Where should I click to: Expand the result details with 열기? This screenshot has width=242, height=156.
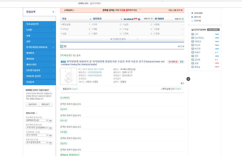click(x=182, y=83)
